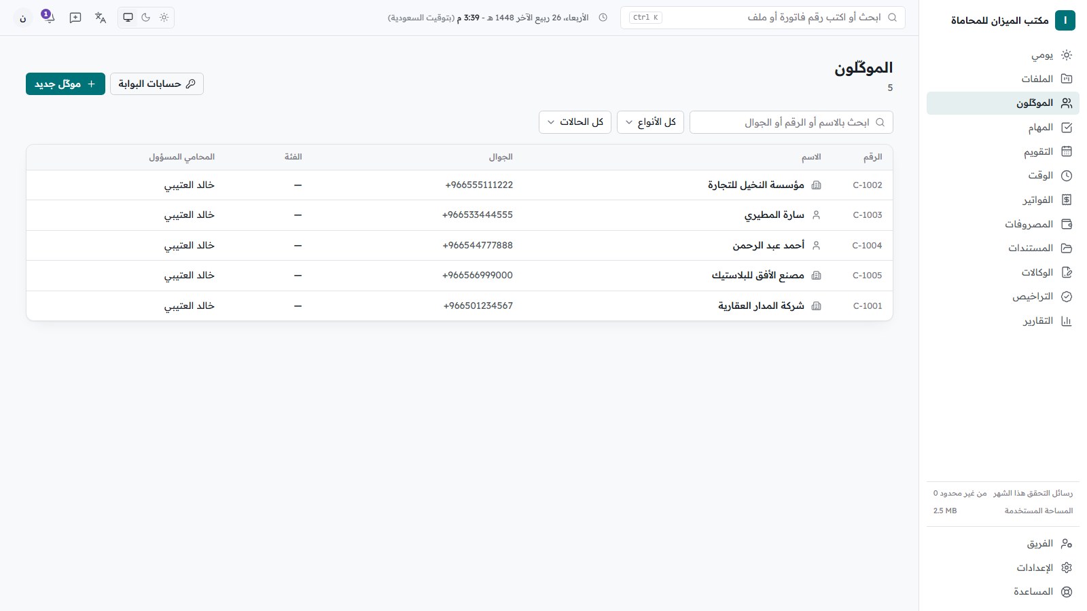Click the clock icon beside the date
The width and height of the screenshot is (1087, 611).
click(603, 18)
